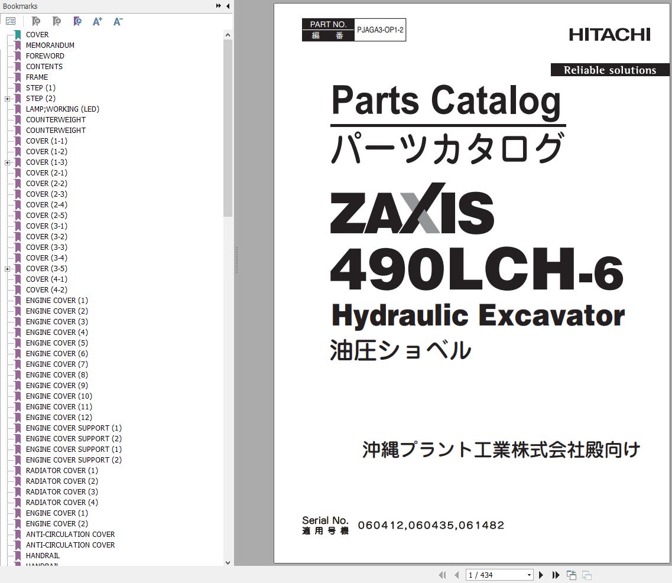Click the COVER (3-3) bookmark ribbon icon
This screenshot has width=672, height=583.
coord(18,247)
